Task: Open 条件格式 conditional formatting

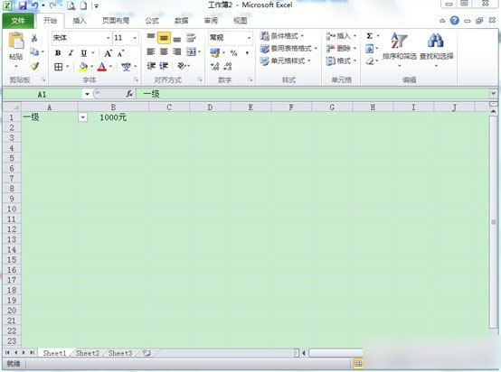Action: [x=281, y=36]
